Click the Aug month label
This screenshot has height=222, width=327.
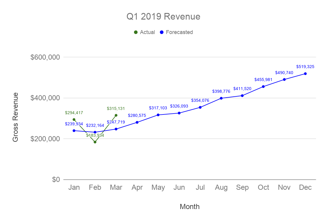(221, 188)
